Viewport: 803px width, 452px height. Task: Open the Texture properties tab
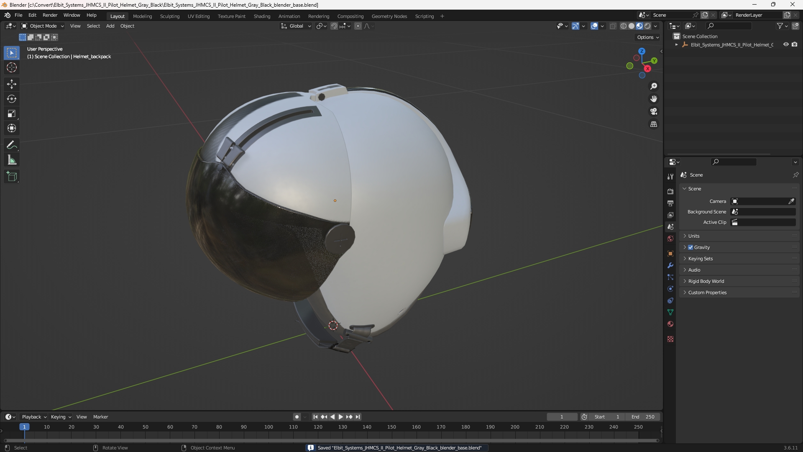(670, 339)
